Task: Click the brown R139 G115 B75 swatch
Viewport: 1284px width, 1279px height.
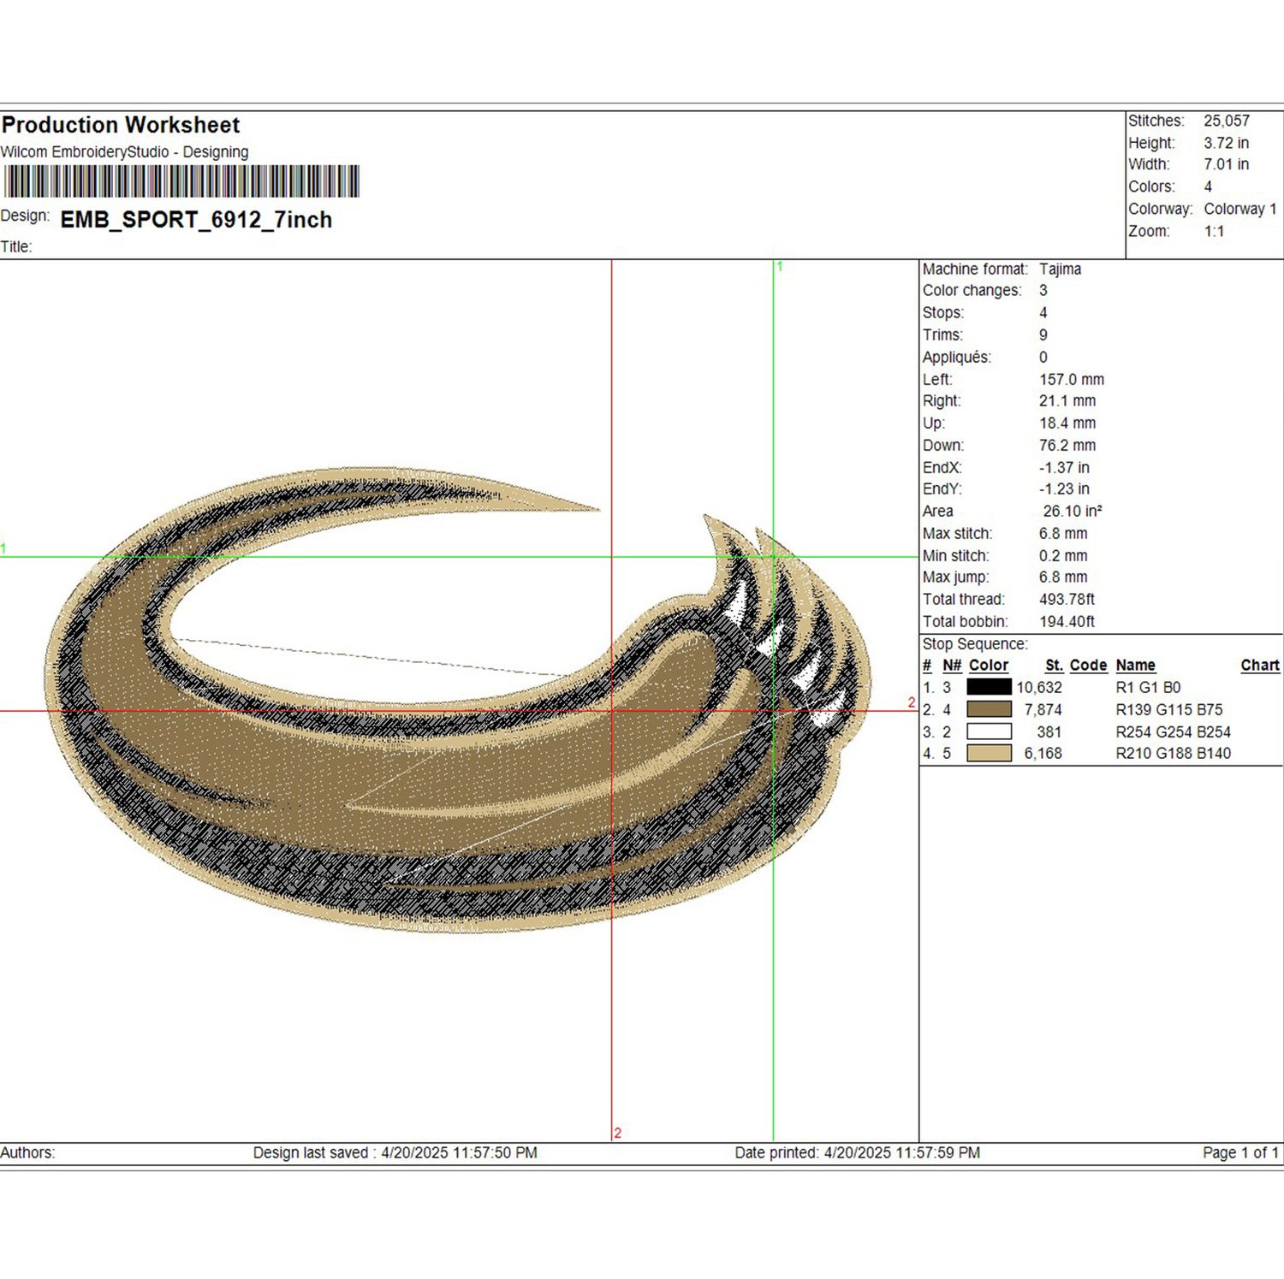Action: (x=989, y=709)
